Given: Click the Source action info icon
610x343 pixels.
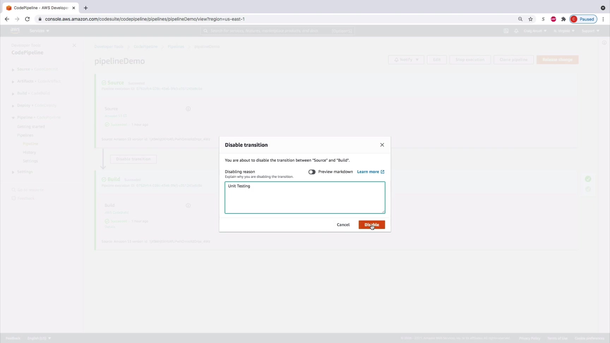Looking at the screenshot, I should click(x=188, y=109).
